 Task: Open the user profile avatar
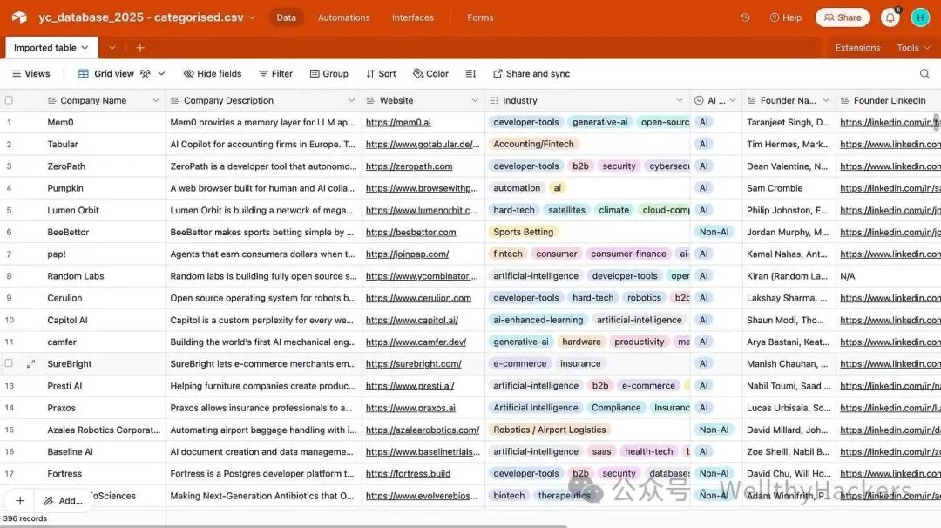click(x=920, y=17)
